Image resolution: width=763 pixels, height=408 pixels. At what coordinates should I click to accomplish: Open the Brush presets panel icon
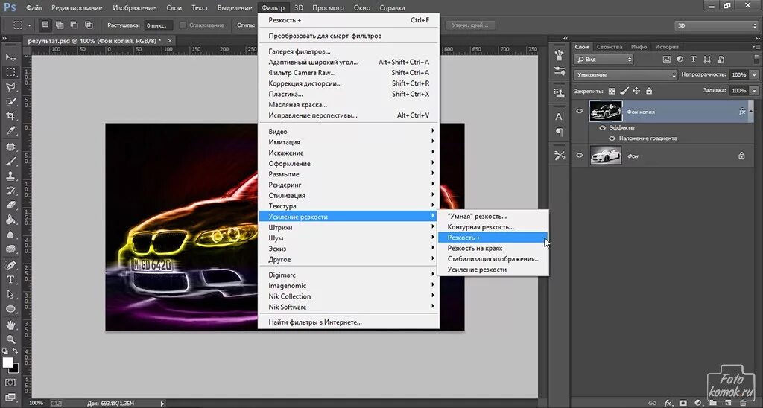click(x=560, y=71)
